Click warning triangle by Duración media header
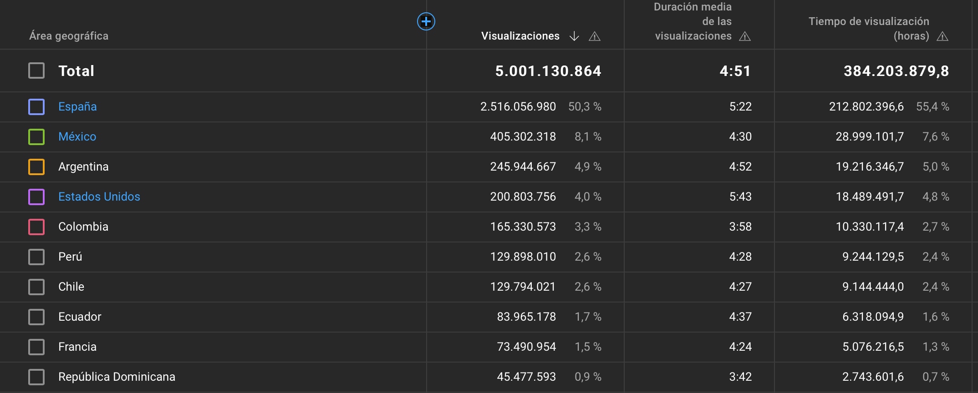The image size is (978, 393). tap(745, 36)
